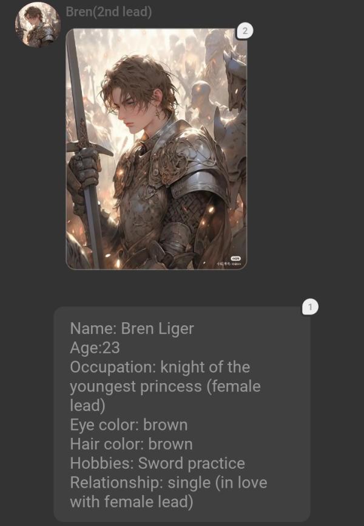364x526 pixels.
Task: Open Bren's round profile avatar
Action: point(38,24)
